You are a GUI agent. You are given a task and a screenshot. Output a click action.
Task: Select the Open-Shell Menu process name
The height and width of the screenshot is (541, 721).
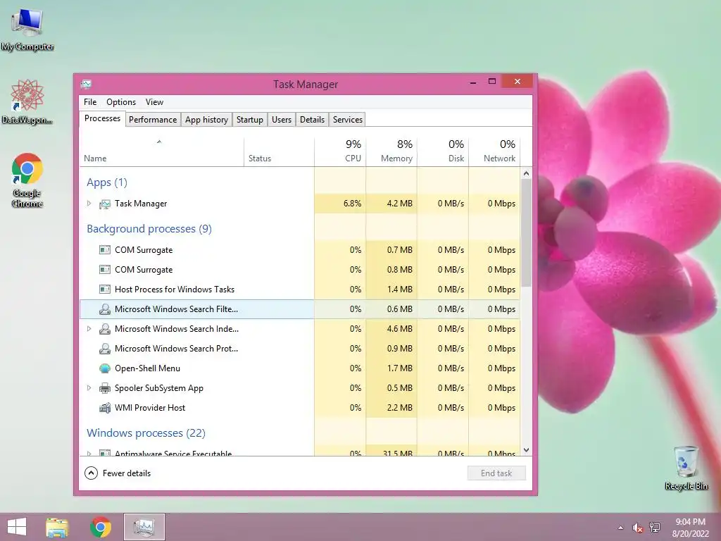coord(148,368)
